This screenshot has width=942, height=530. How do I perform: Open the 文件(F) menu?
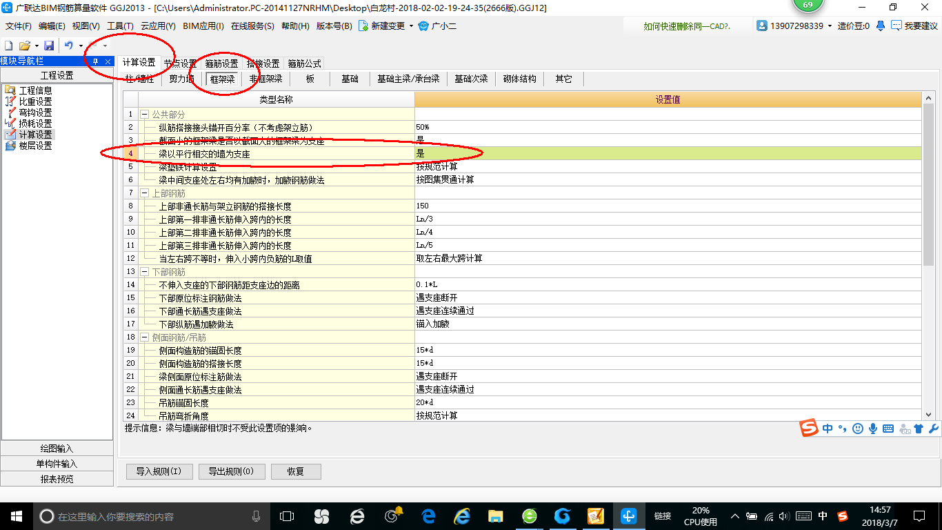click(19, 26)
